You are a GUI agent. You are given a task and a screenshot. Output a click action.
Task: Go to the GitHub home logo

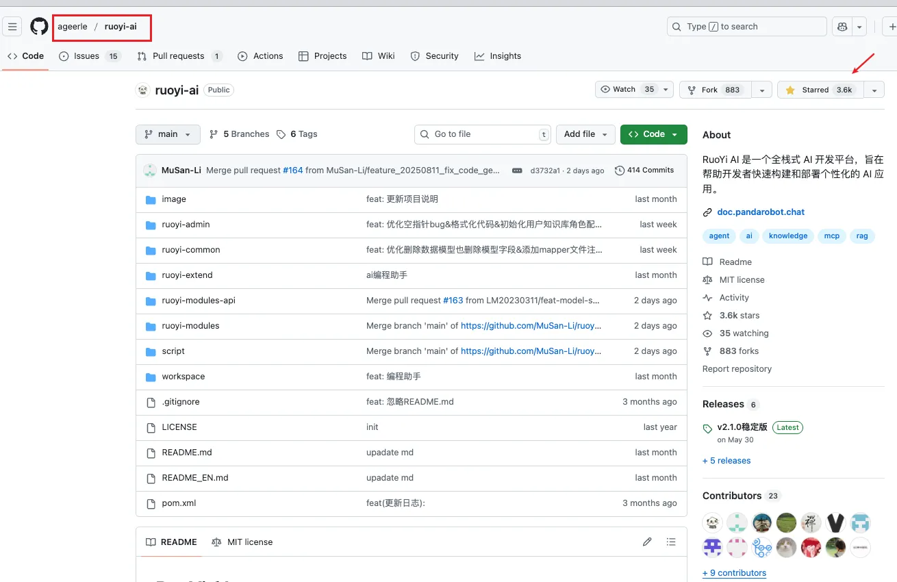tap(39, 27)
